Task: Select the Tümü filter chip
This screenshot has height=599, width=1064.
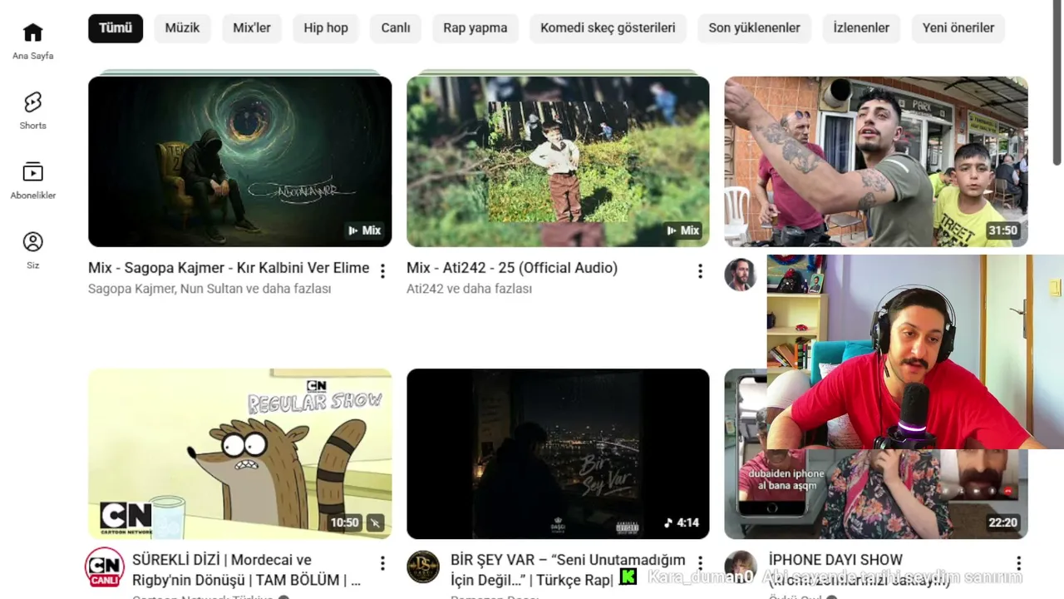Action: (116, 27)
